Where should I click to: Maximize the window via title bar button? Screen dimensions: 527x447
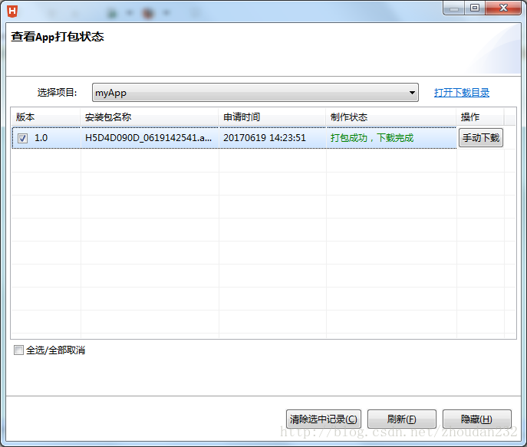pyautogui.click(x=475, y=8)
